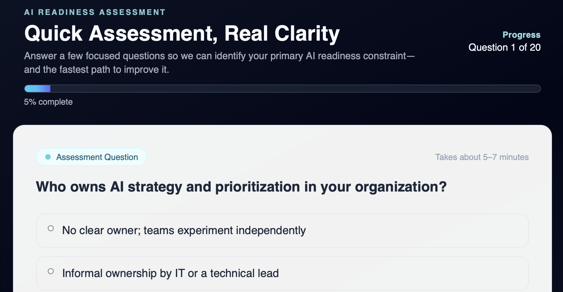This screenshot has width=563, height=292.
Task: Click the "Progress" label
Action: click(521, 34)
